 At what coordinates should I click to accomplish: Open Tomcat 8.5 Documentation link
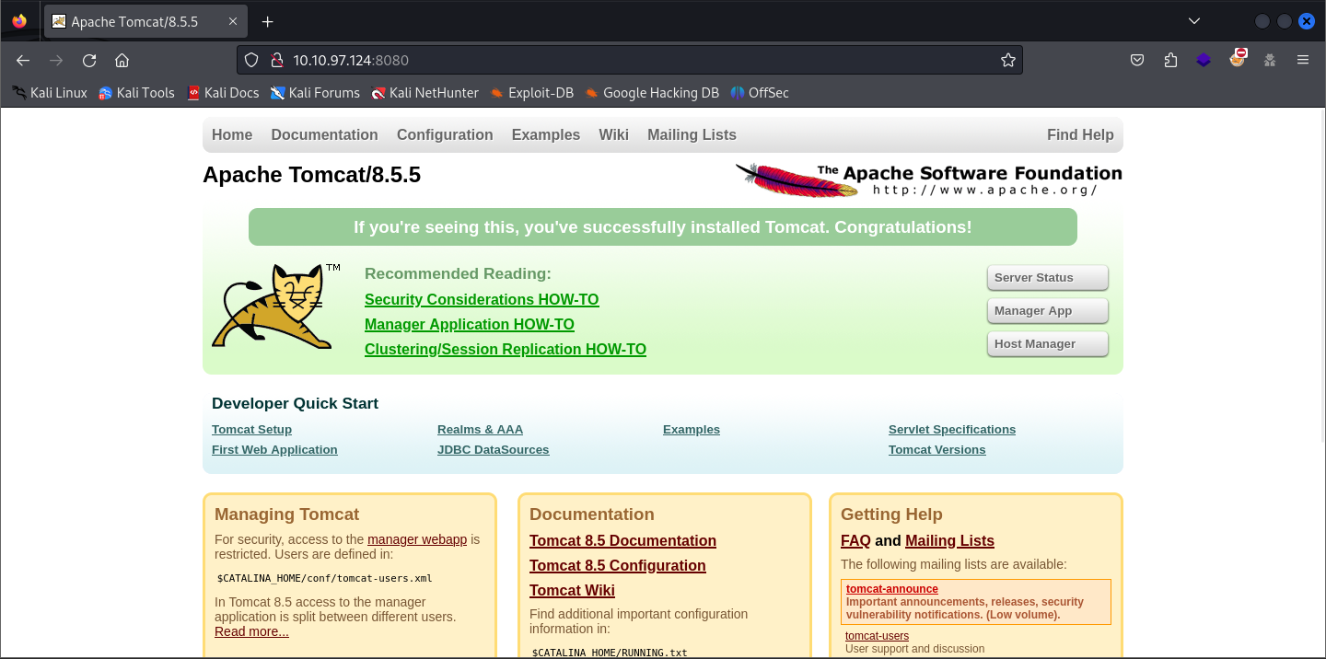(622, 541)
